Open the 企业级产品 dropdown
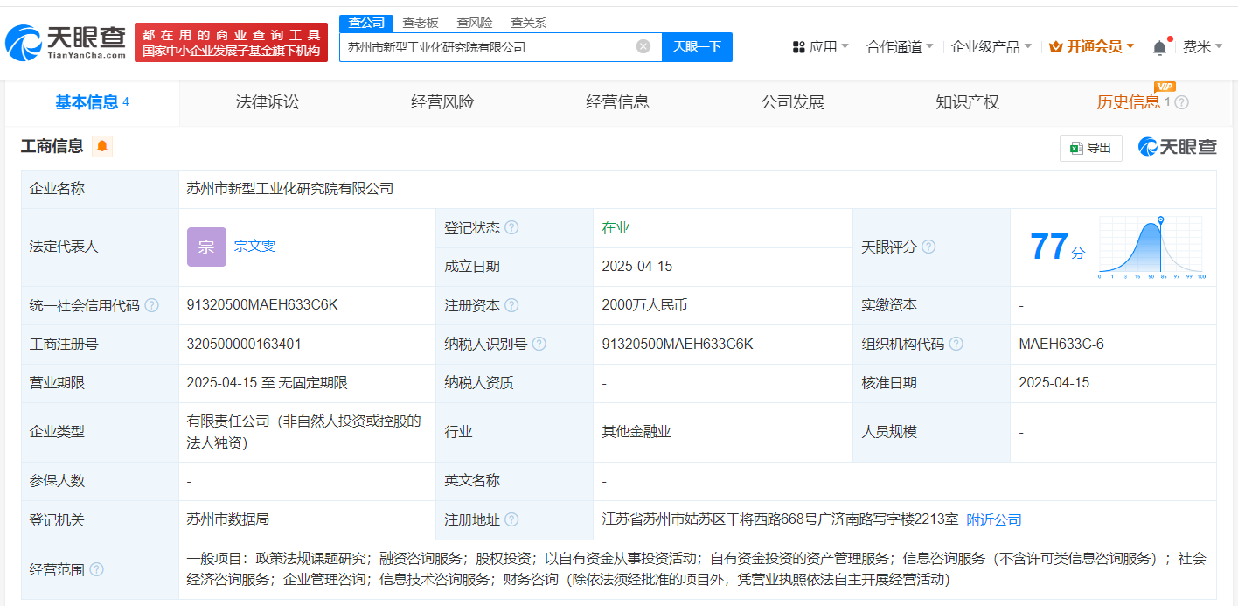This screenshot has width=1238, height=606. tap(991, 47)
